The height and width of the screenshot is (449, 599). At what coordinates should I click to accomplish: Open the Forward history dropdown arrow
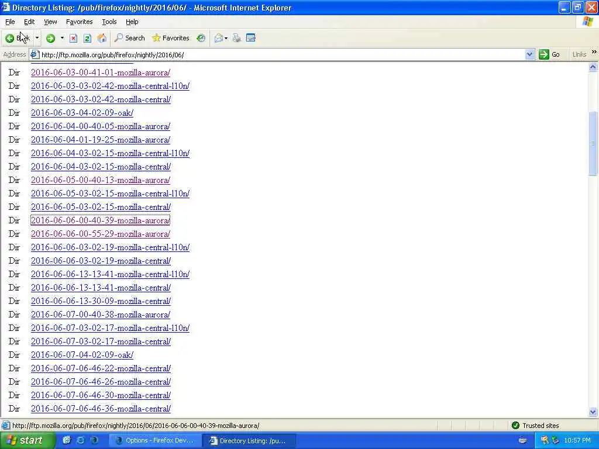click(x=62, y=38)
